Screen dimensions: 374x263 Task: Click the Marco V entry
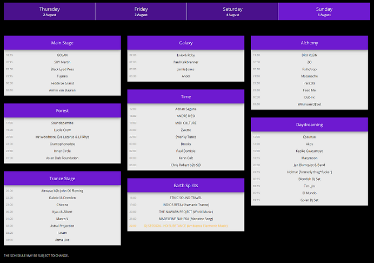pyautogui.click(x=62, y=219)
